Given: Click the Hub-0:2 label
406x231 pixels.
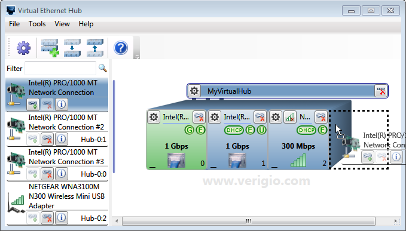Looking at the screenshot, I should tap(93, 218).
